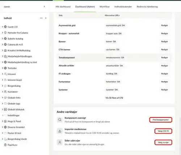Expand the Globalt bibliotek node

(x=2, y=109)
